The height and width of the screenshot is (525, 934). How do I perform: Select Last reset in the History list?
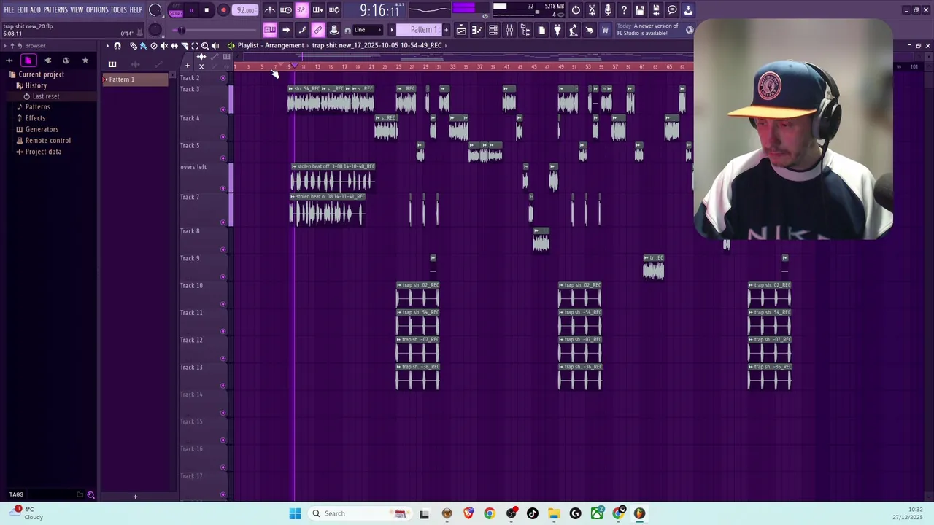click(x=45, y=96)
